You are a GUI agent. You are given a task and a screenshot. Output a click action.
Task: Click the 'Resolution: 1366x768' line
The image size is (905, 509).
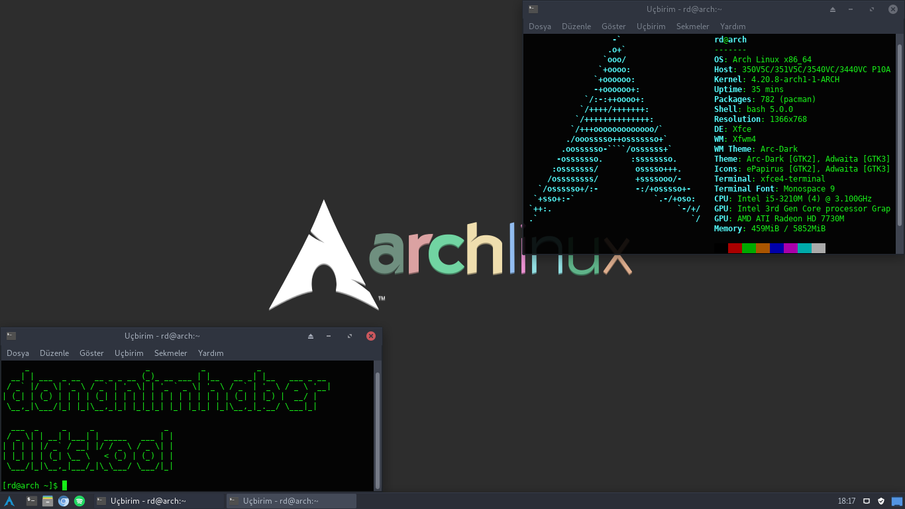pos(761,119)
